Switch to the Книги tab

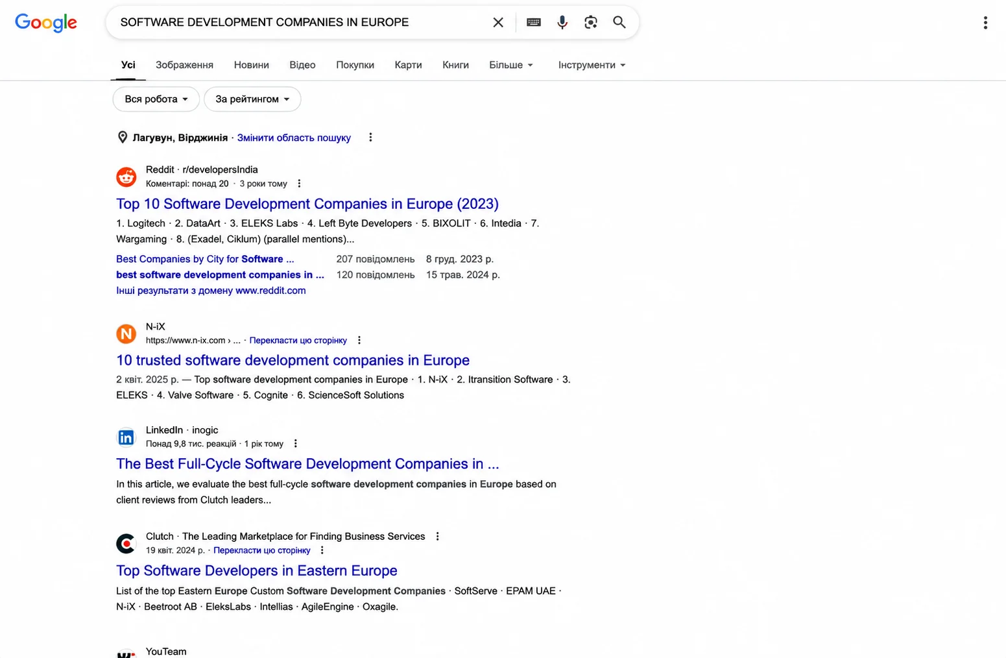click(x=455, y=65)
